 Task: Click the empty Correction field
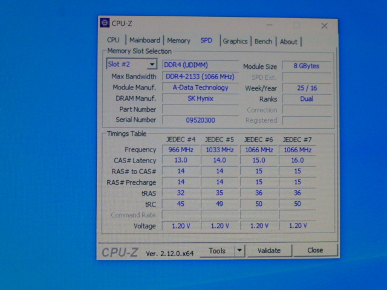click(x=307, y=110)
